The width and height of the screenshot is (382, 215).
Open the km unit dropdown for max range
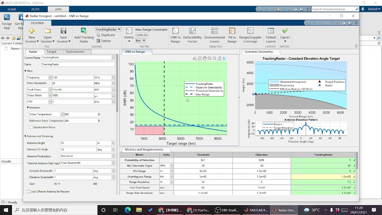pos(141,41)
